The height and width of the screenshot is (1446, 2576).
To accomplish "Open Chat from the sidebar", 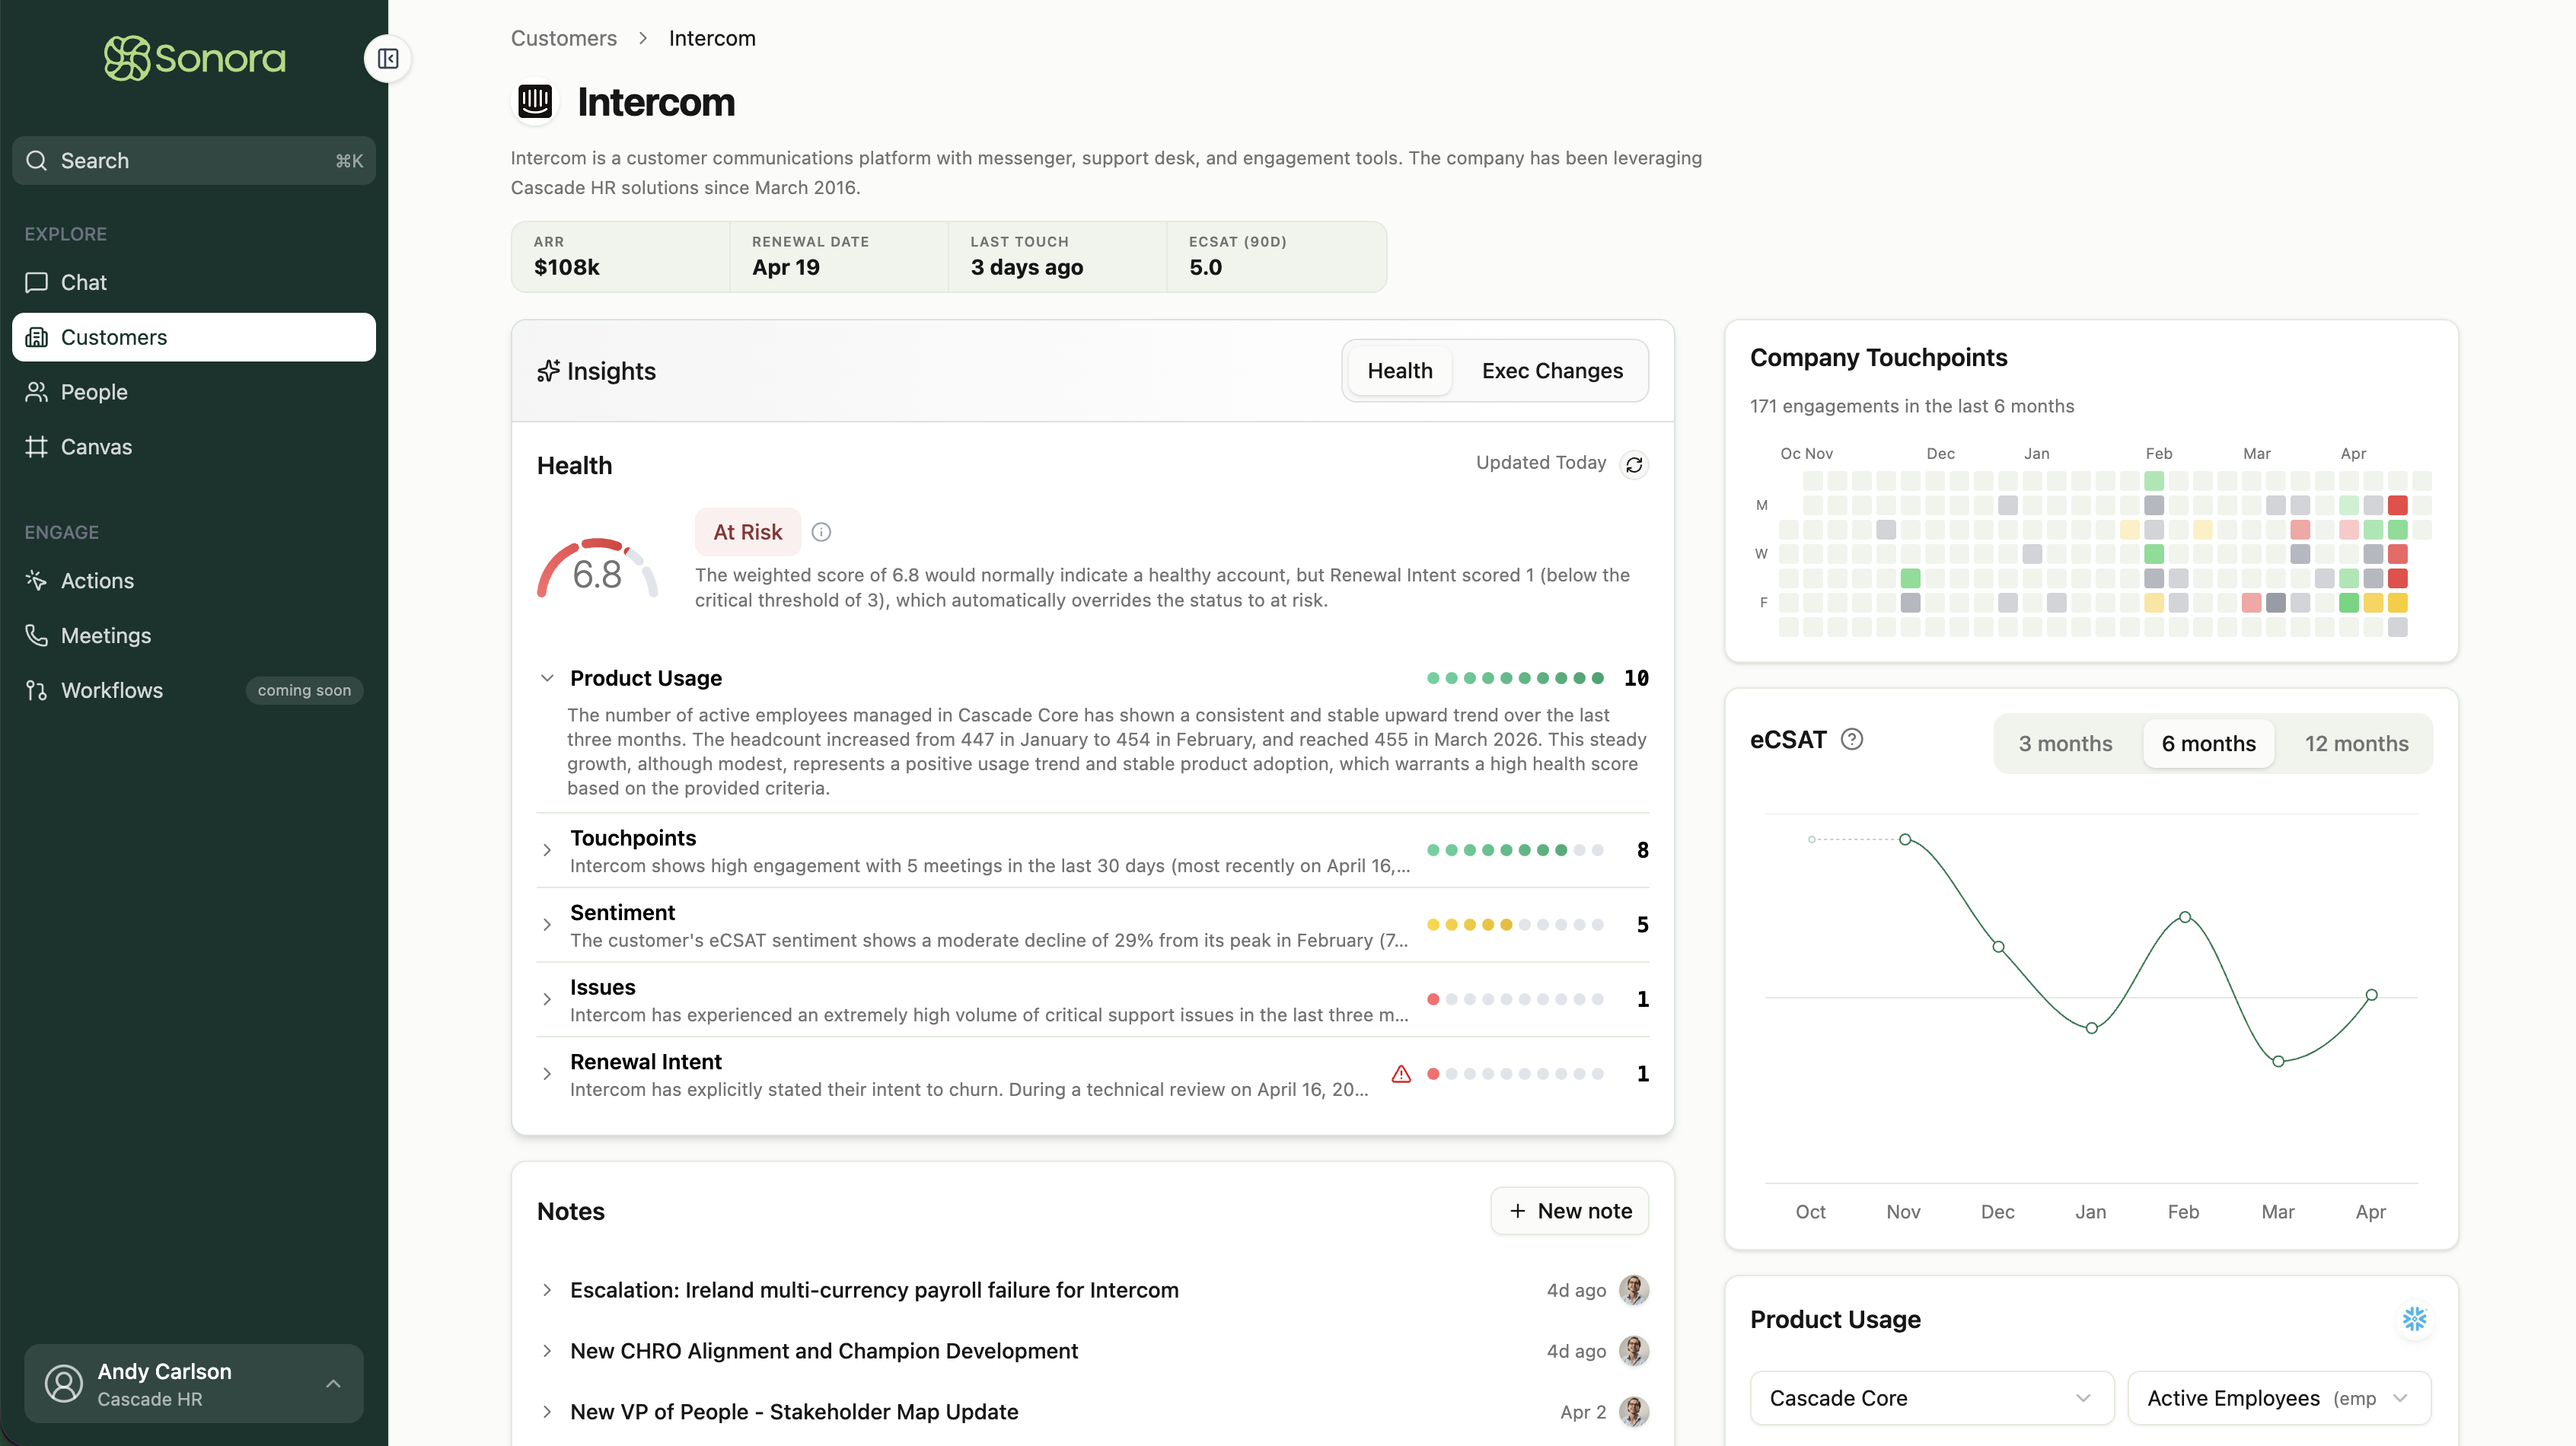I will click(x=84, y=283).
